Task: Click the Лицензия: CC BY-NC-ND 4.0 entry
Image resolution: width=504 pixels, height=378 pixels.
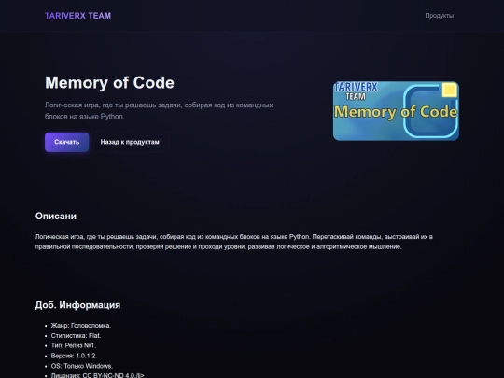Action: click(97, 375)
